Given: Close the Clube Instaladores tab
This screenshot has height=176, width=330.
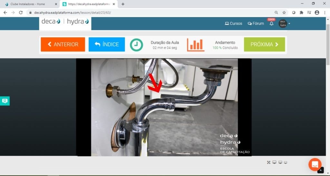Looking at the screenshot, I should click(56, 4).
